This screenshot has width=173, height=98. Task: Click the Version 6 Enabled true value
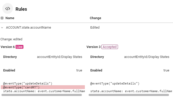pos(79,70)
